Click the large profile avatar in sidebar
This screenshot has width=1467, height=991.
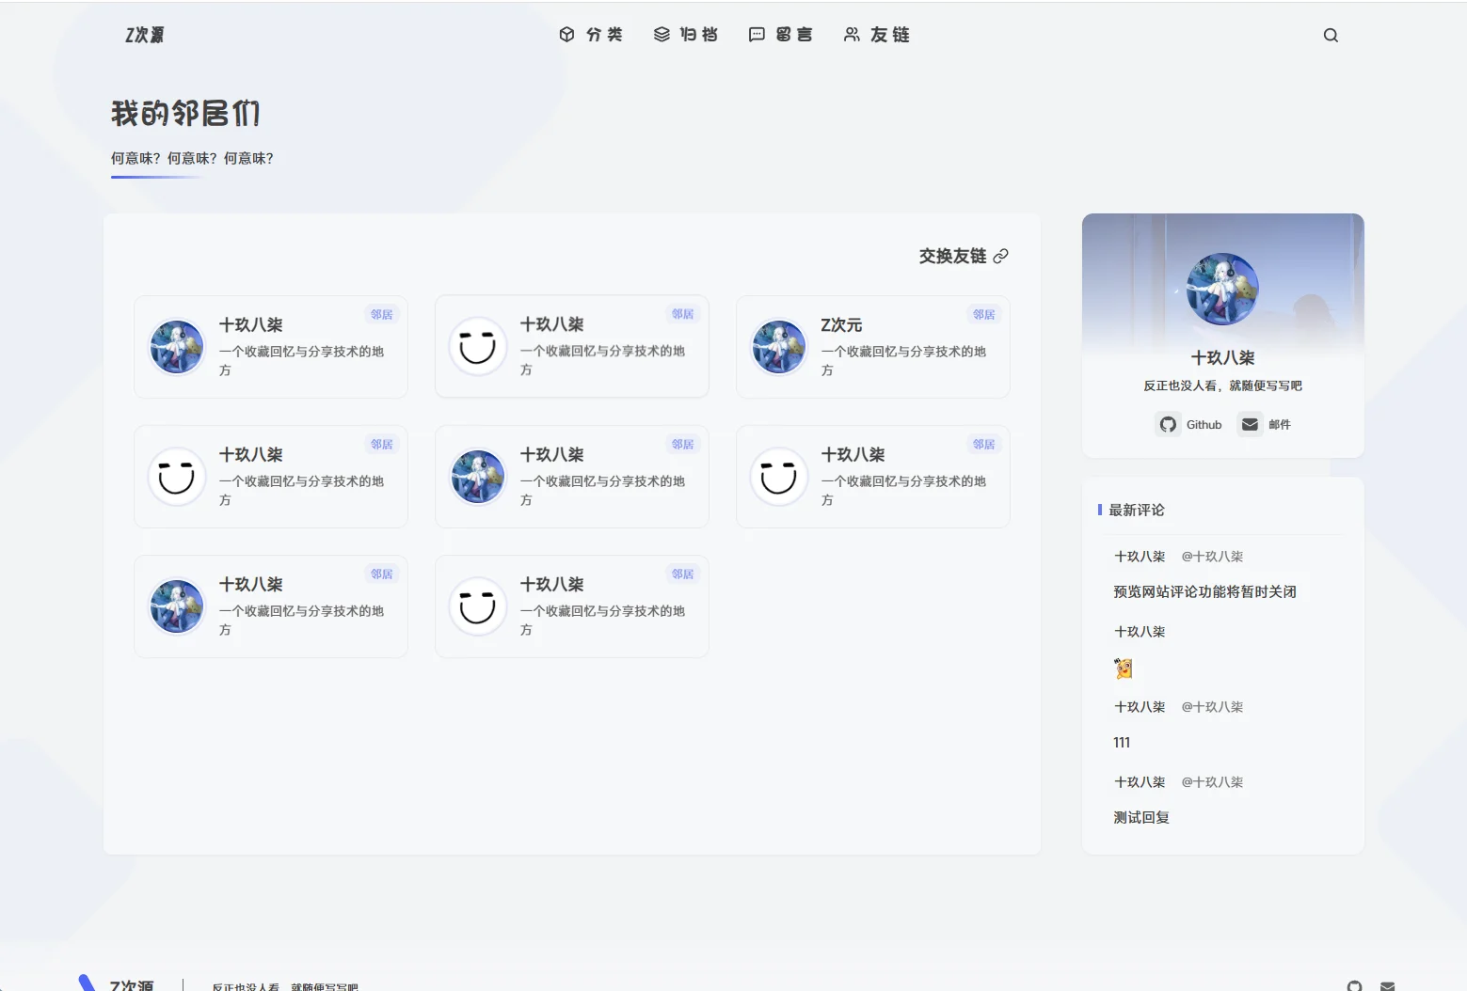click(1222, 289)
